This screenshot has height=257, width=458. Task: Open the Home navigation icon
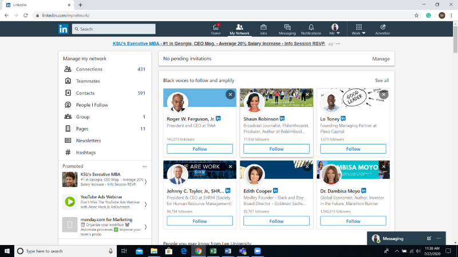216,29
